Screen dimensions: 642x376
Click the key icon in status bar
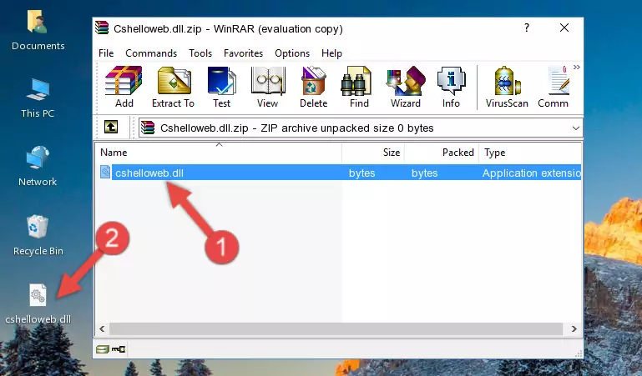click(119, 349)
